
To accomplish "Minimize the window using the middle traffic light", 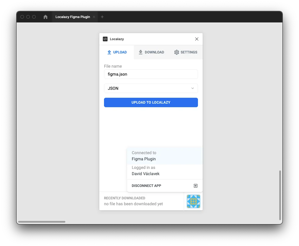I will pos(28,17).
